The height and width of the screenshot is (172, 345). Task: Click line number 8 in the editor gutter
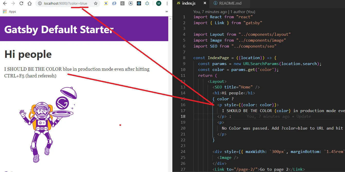point(184,58)
